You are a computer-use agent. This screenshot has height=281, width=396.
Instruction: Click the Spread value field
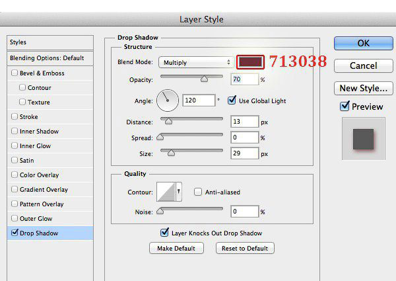pos(244,138)
